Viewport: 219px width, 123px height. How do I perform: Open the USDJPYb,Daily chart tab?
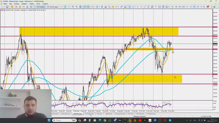click(78, 114)
